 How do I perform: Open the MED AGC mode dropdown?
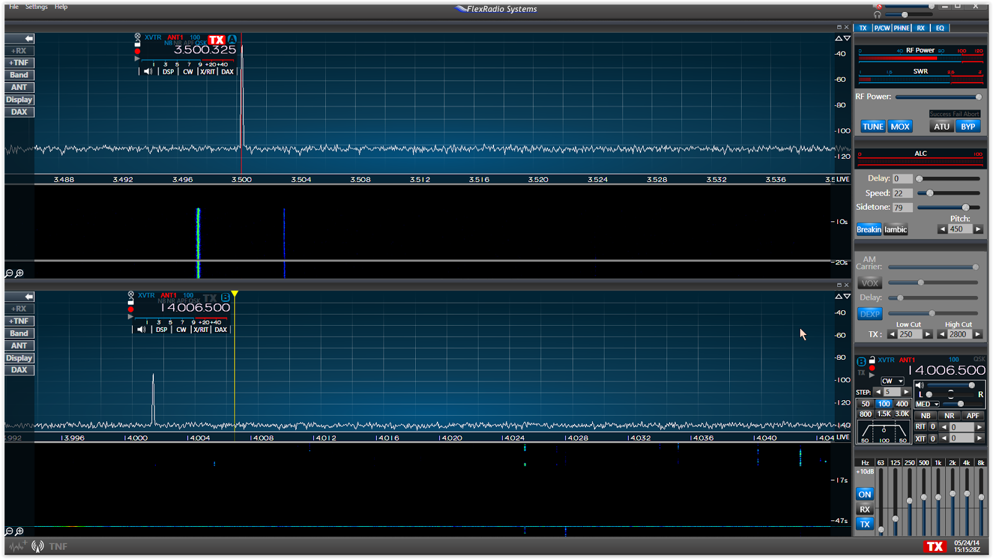click(x=928, y=404)
